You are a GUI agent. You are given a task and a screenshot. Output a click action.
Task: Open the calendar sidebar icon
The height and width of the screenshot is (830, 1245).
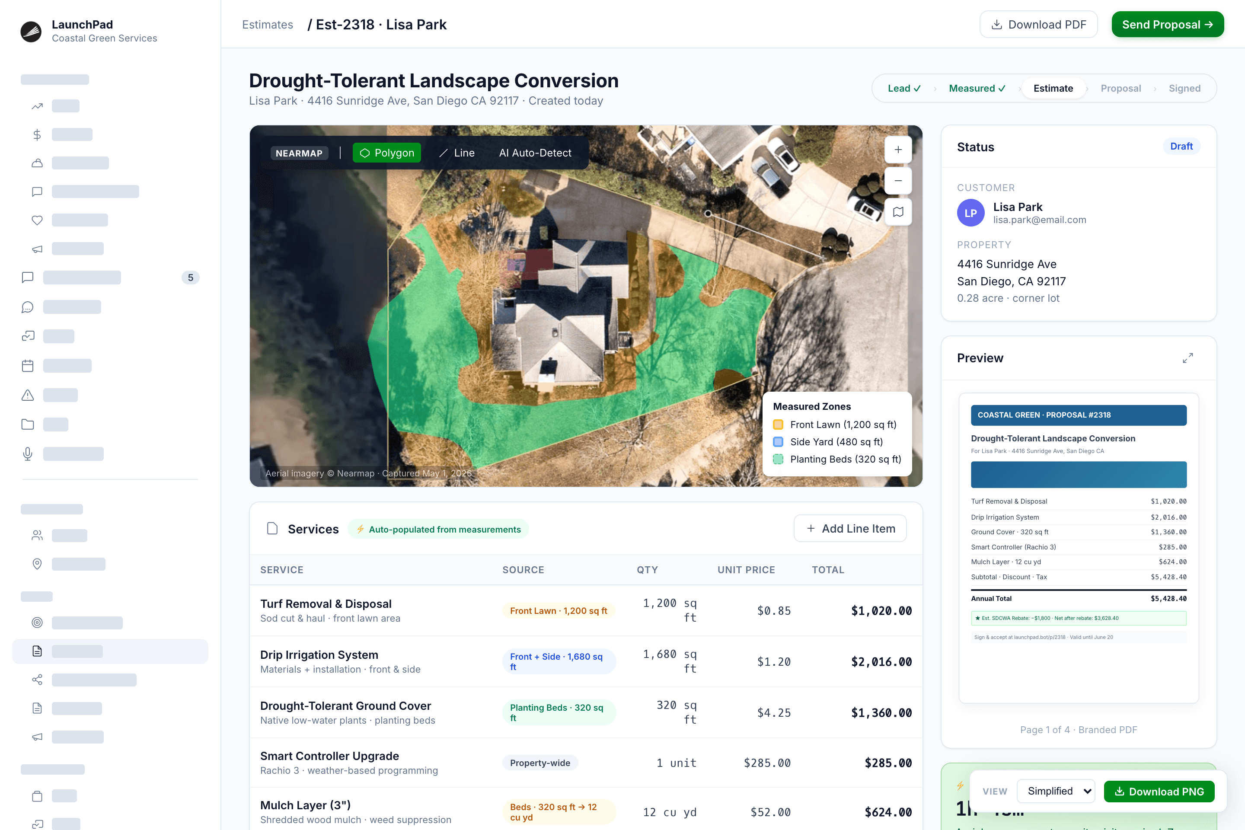pos(28,366)
